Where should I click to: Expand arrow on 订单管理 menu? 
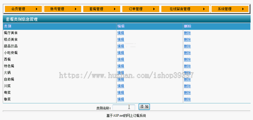[x=154, y=9]
